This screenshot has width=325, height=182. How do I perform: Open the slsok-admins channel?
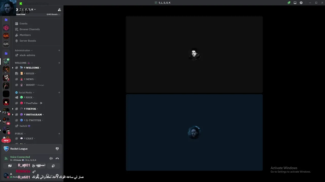click(38, 55)
